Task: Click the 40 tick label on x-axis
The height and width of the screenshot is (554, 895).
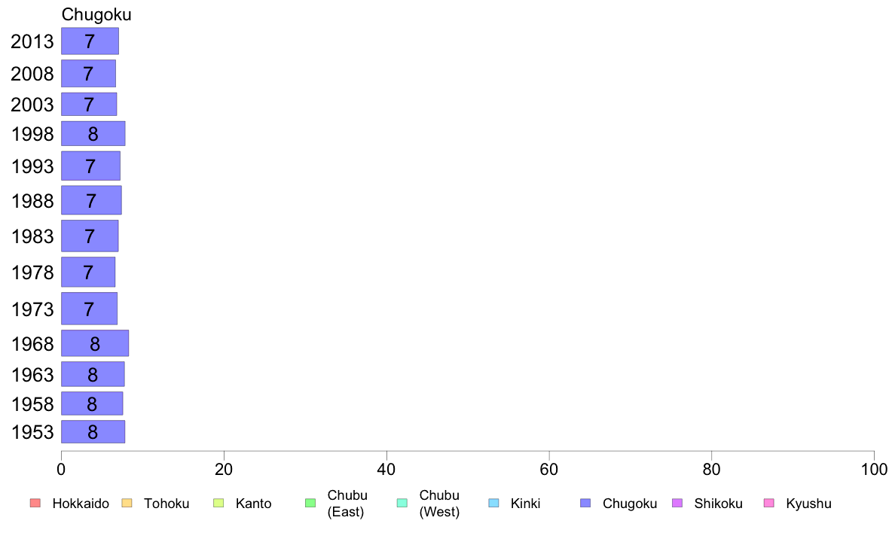Action: click(x=386, y=470)
